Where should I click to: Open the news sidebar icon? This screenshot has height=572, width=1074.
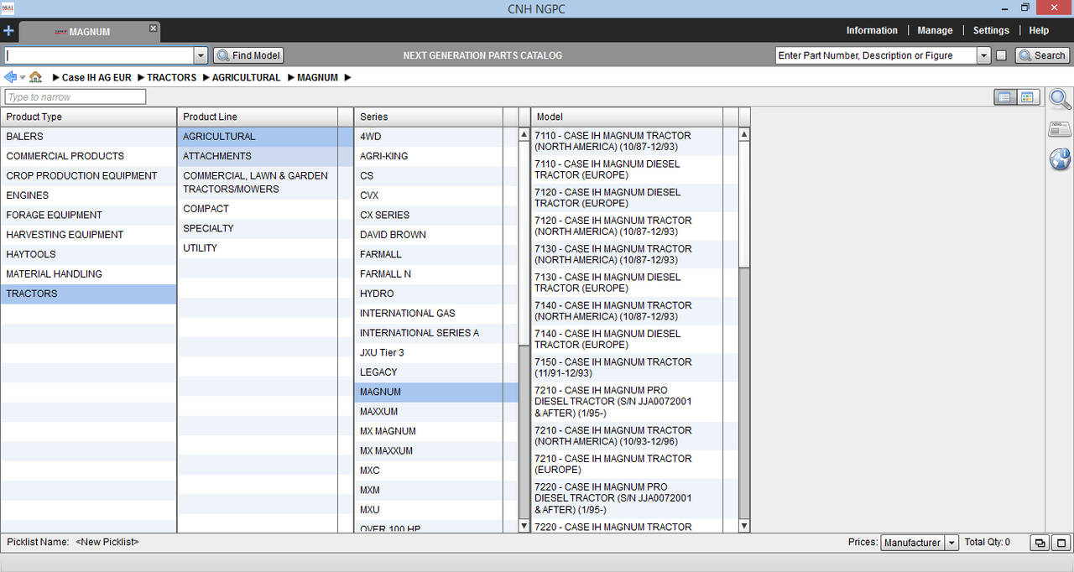point(1060,129)
